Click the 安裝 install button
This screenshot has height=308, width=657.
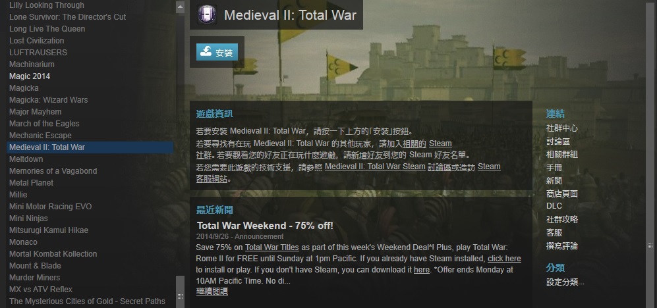(x=217, y=52)
